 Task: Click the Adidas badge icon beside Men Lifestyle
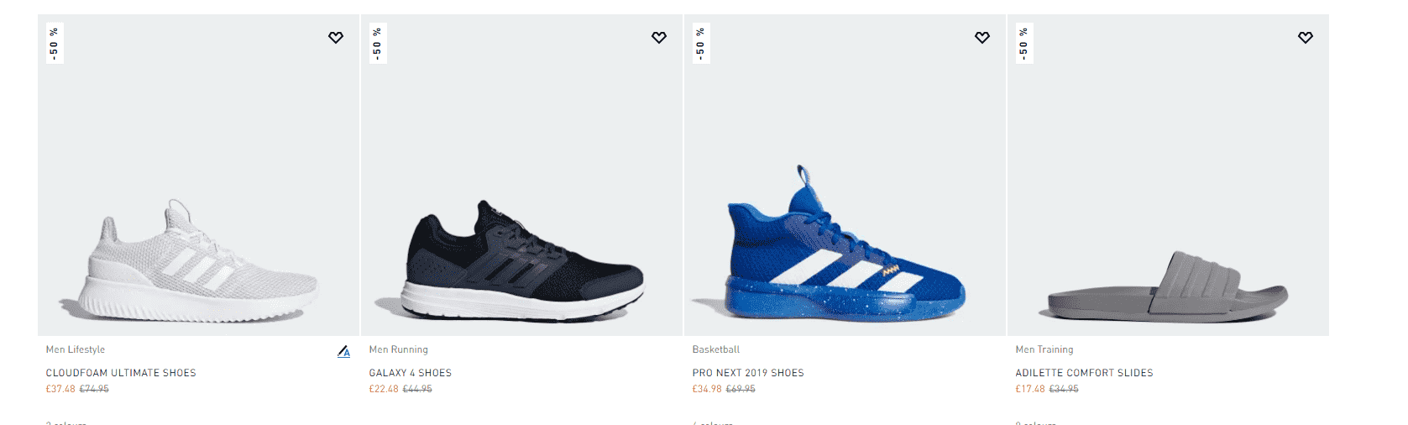[343, 352]
